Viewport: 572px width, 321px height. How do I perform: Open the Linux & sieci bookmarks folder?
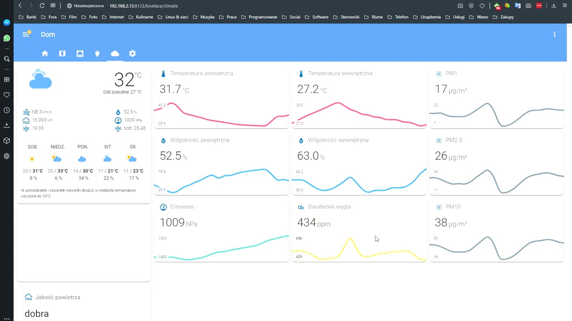point(173,17)
